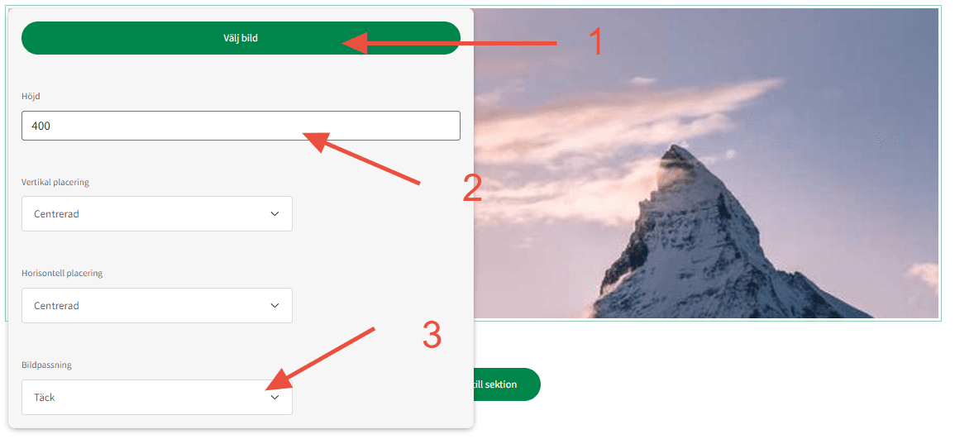Open the Vertikal placering dropdown
955x439 pixels.
[x=156, y=214]
